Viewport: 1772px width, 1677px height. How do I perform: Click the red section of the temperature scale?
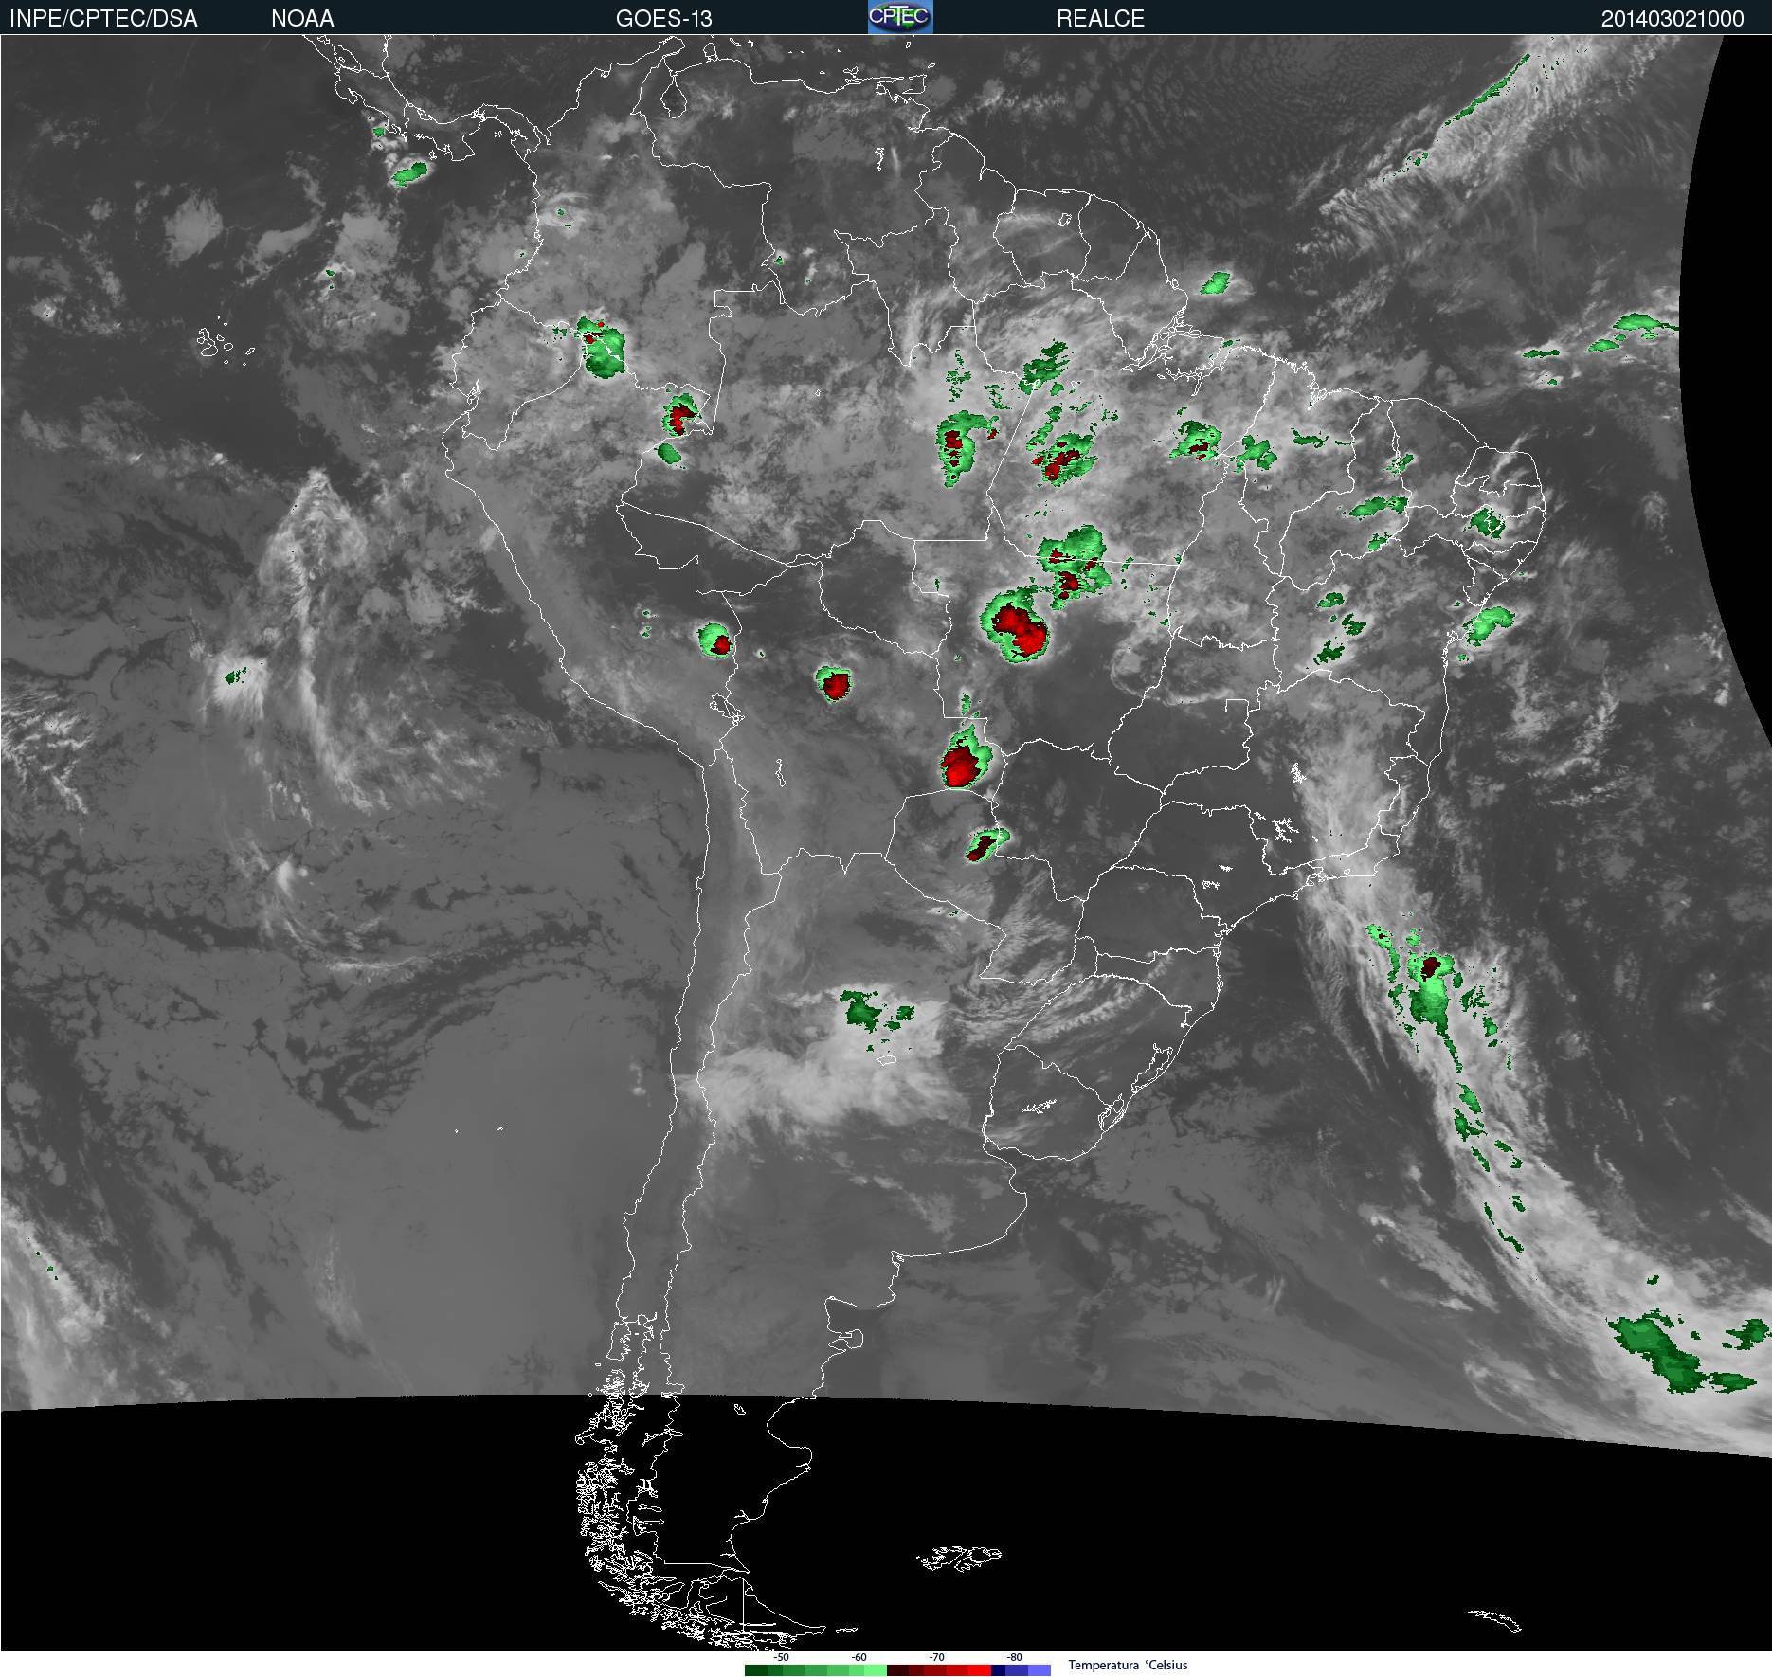939,1670
